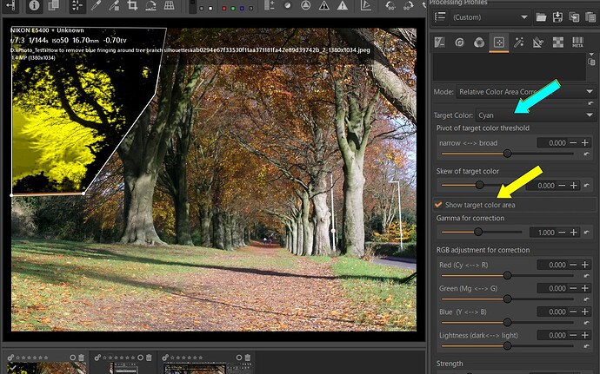Toggle the left panel visibility icon
Screen dimensions: 600x374
pyautogui.click(x=10, y=5)
